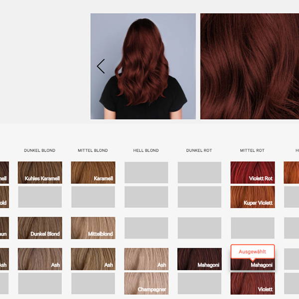Click the previous image arrow
The image size is (299, 299).
101,66
